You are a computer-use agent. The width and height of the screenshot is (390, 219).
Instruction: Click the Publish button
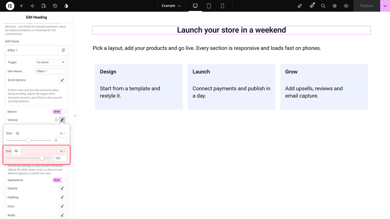point(367,6)
